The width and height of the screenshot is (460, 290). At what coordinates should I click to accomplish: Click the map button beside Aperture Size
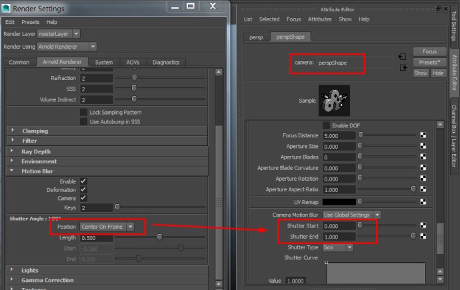point(423,146)
